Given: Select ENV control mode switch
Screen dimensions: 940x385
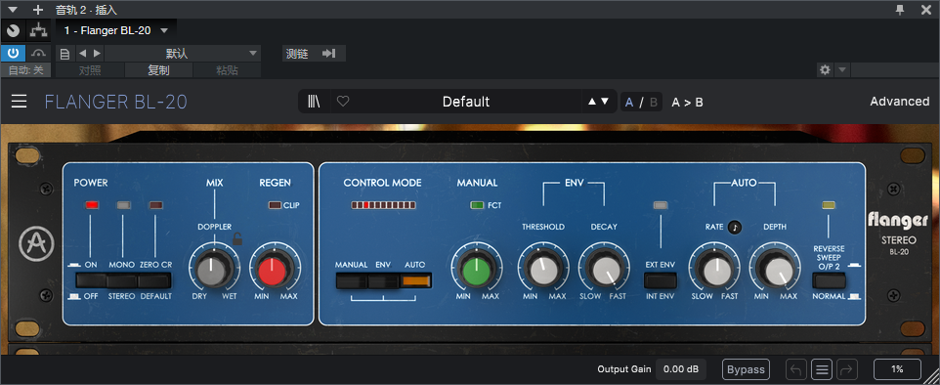Looking at the screenshot, I should pyautogui.click(x=384, y=280).
